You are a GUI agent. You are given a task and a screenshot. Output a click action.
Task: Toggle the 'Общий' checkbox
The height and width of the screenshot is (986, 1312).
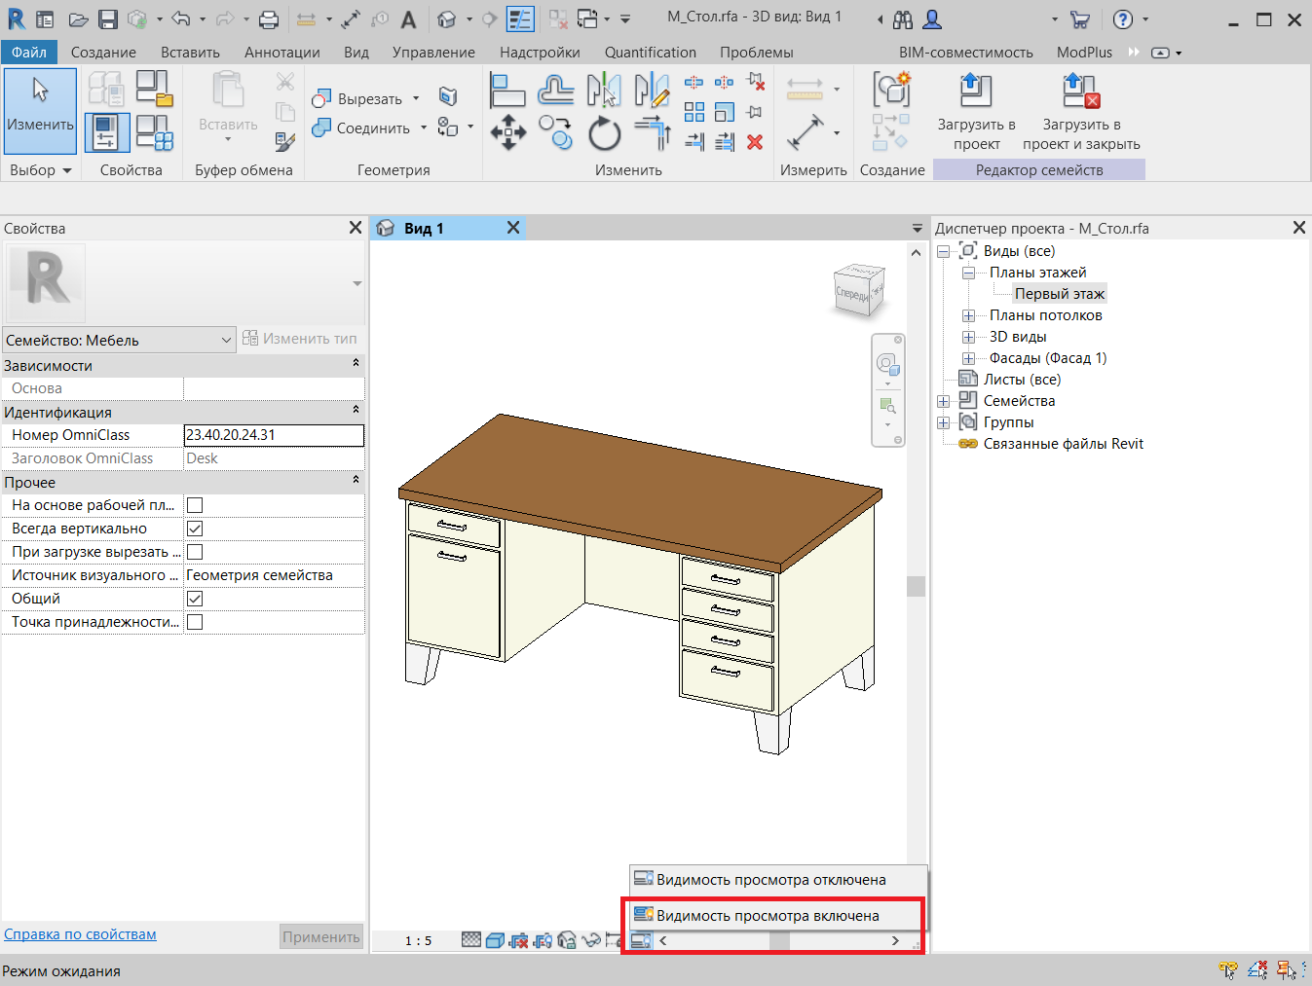195,599
